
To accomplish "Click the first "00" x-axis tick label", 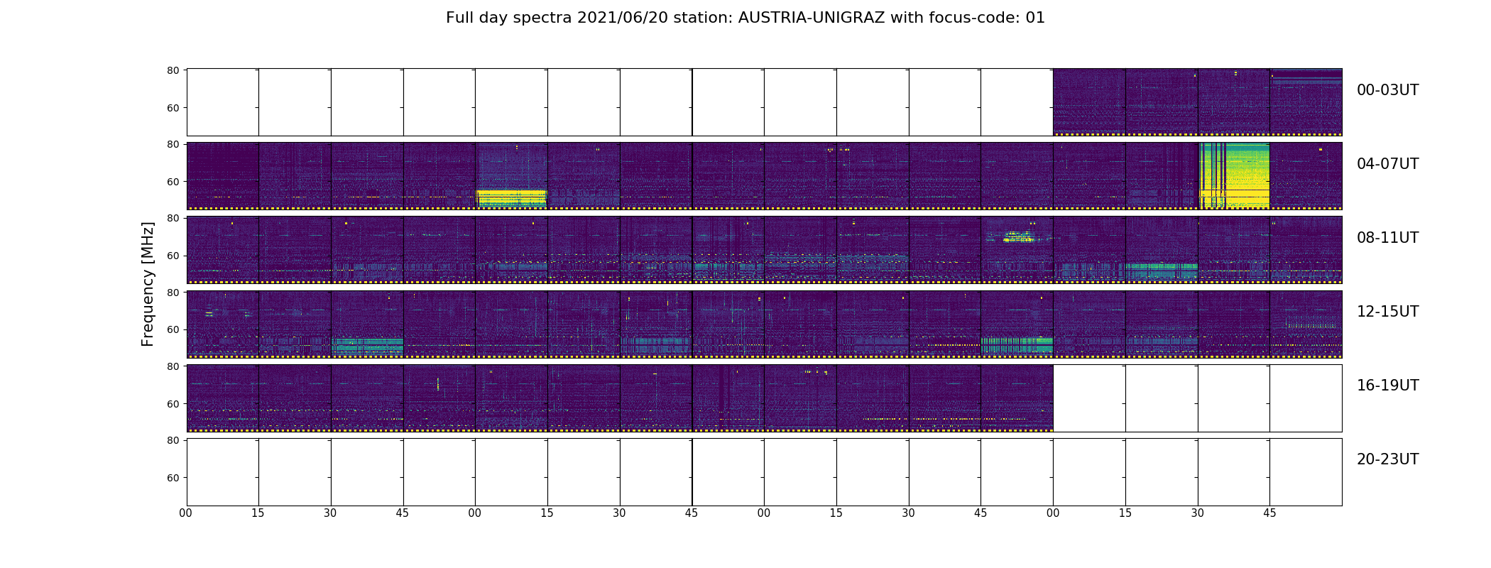I will [186, 513].
